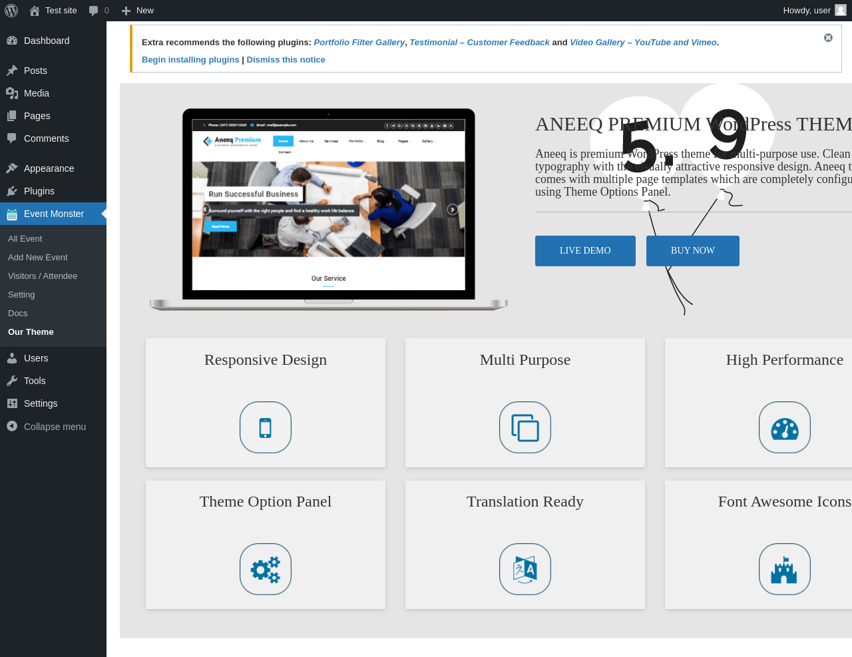Select the Event Monster menu
This screenshot has width=852, height=657.
(x=53, y=214)
